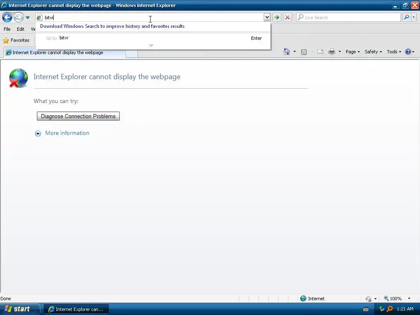Select the 'Internet Explorer cannot display' tab
420x315 pixels.
pyautogui.click(x=64, y=52)
